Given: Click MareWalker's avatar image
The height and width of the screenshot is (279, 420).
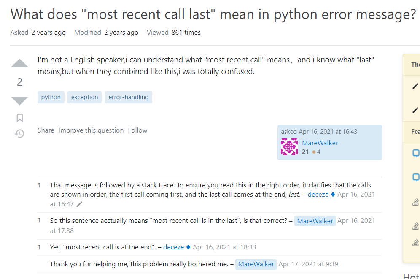Looking at the screenshot, I should (x=289, y=147).
